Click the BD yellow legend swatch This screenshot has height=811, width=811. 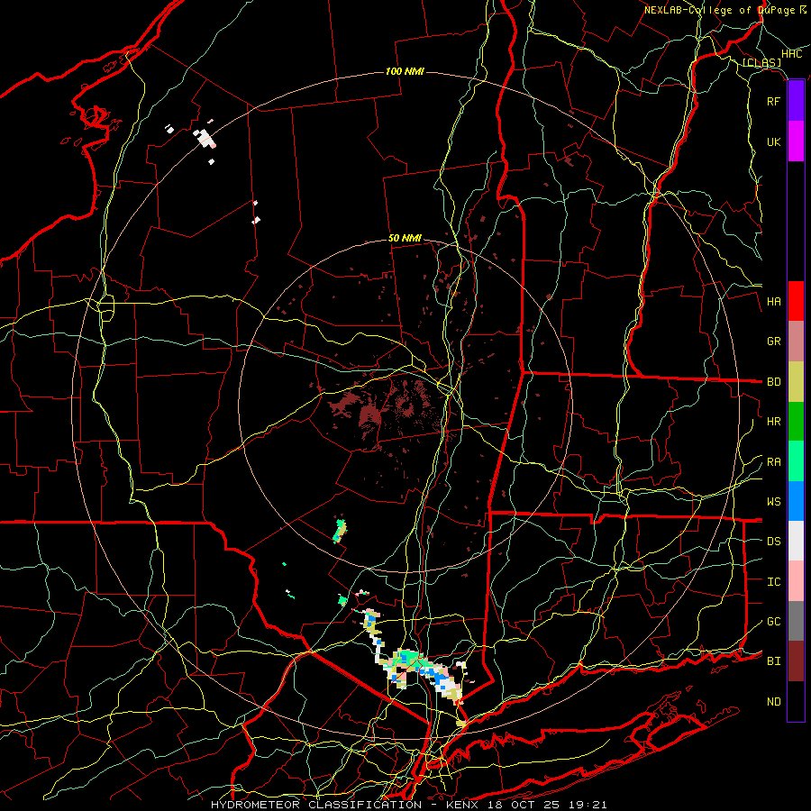tap(796, 381)
